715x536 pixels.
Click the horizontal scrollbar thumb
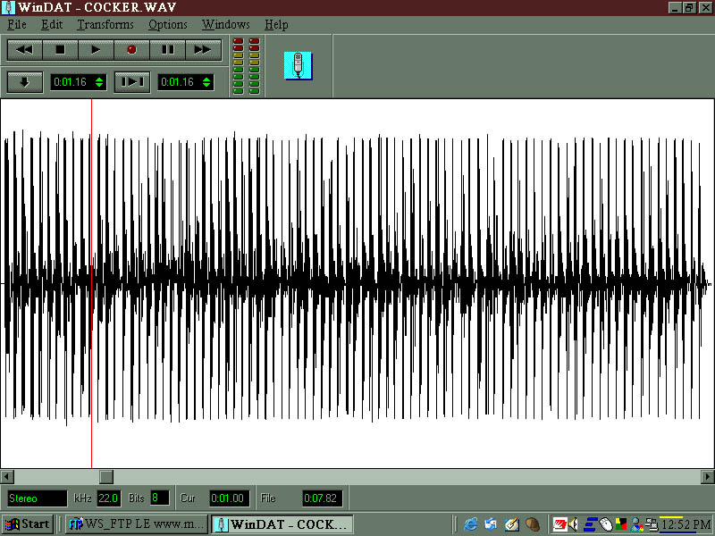(105, 477)
